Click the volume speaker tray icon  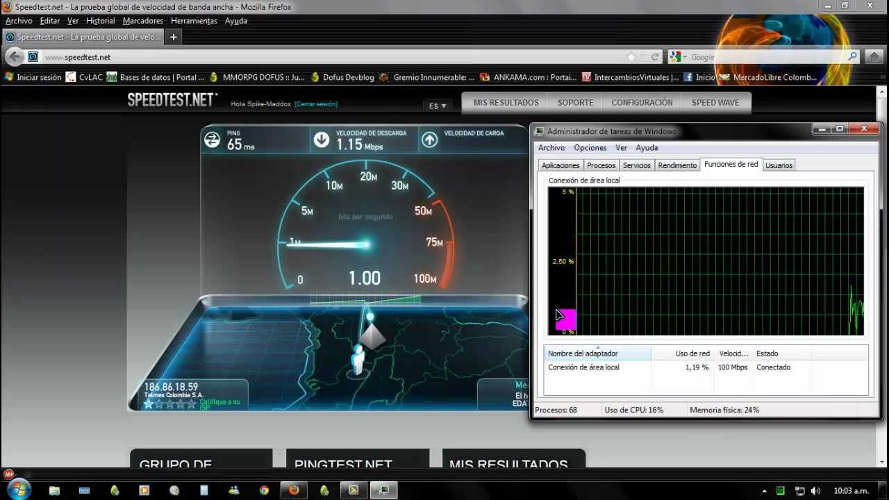click(815, 491)
